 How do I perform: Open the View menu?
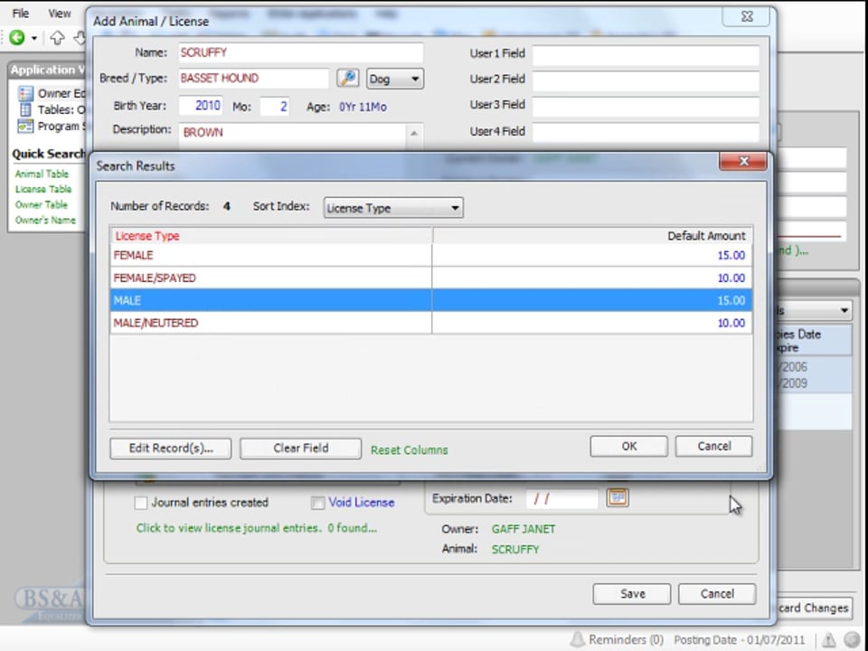60,14
